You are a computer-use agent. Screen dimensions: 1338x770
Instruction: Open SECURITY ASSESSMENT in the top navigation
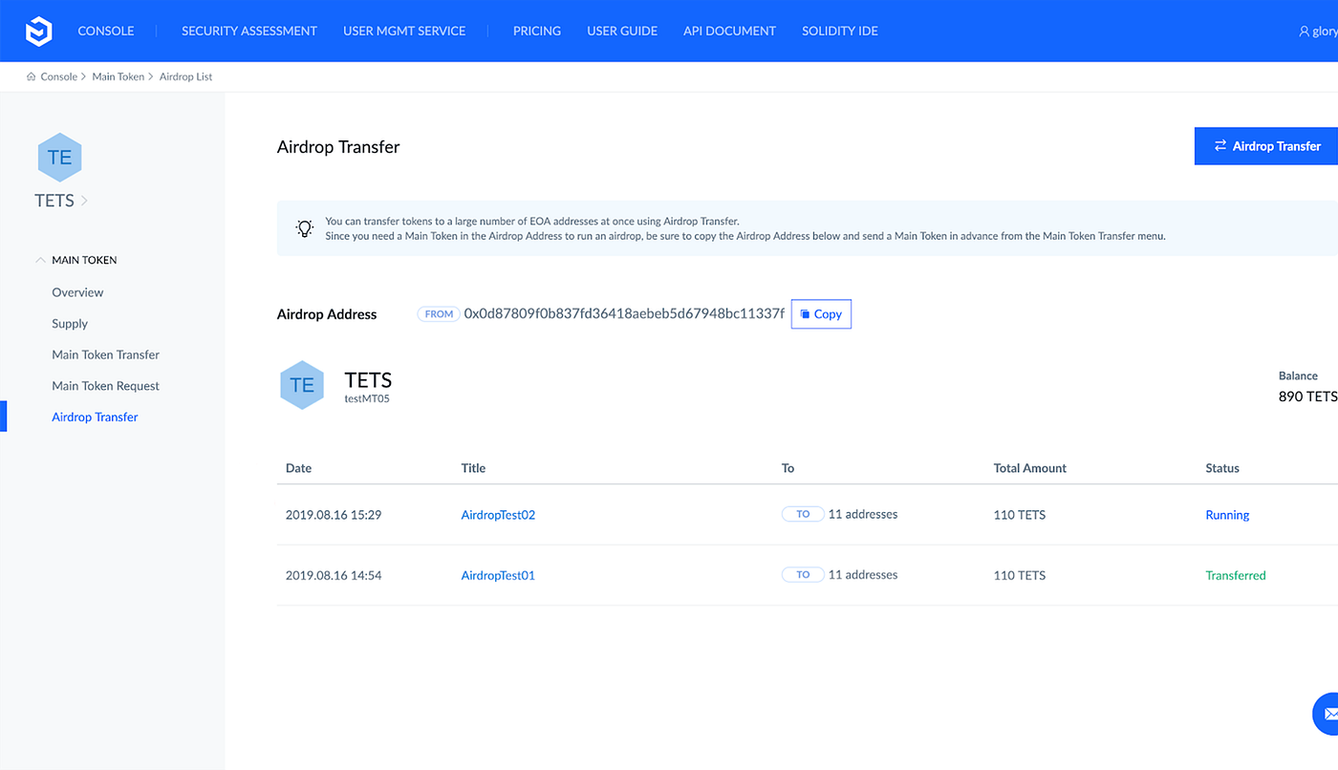(x=249, y=31)
